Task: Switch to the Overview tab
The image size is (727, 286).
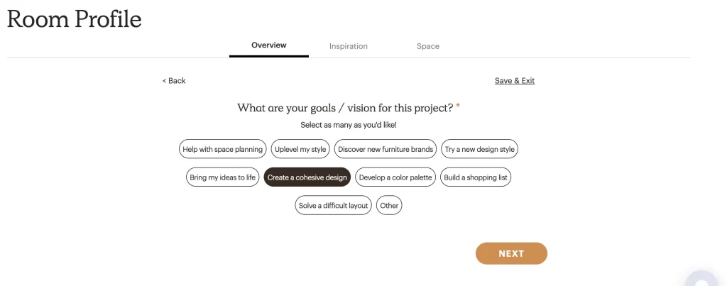Action: pos(269,45)
